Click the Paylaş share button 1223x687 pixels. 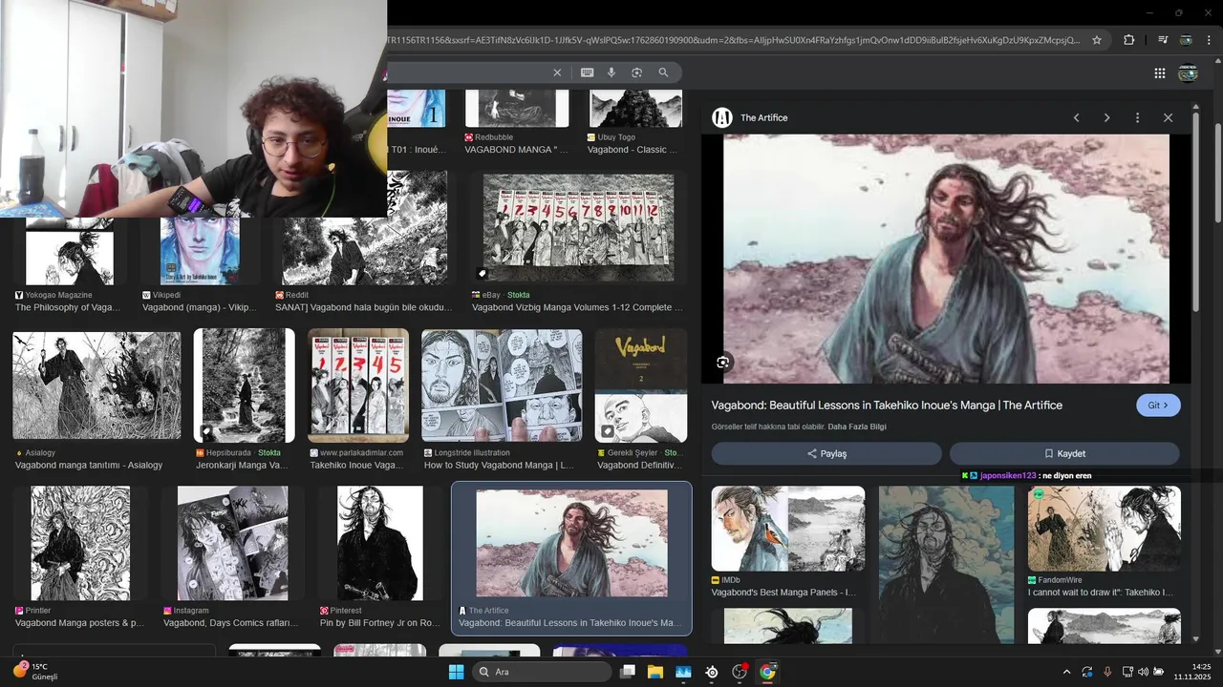click(826, 453)
